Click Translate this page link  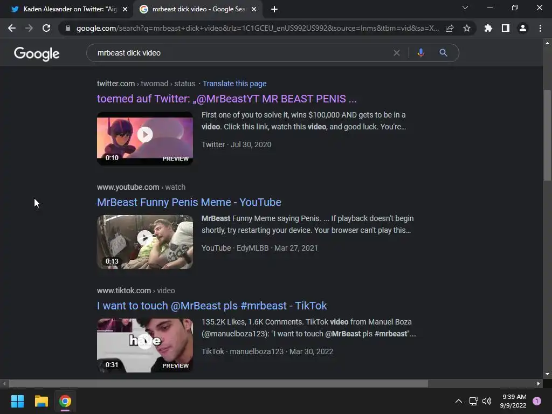234,84
